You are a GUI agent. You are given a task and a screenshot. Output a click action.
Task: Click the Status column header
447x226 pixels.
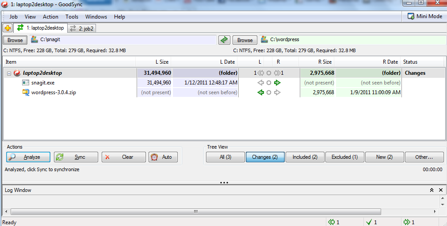(422, 62)
